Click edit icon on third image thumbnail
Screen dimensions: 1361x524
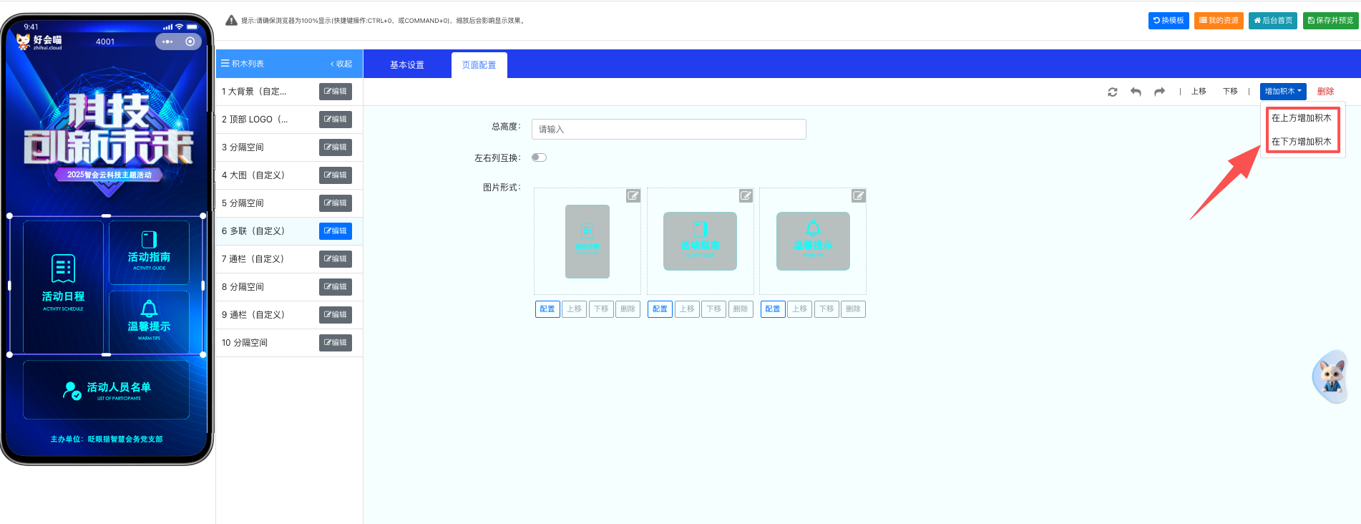point(858,195)
